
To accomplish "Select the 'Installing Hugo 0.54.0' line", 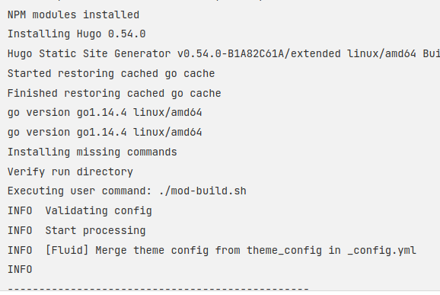I will click(x=76, y=34).
